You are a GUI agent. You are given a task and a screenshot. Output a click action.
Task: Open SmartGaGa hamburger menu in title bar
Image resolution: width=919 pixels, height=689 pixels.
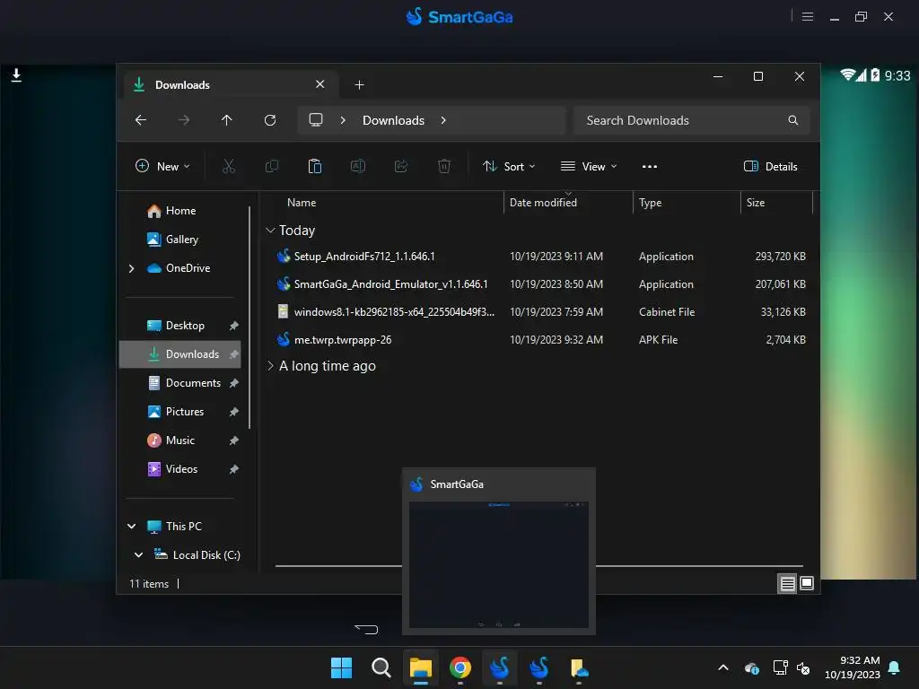(808, 16)
